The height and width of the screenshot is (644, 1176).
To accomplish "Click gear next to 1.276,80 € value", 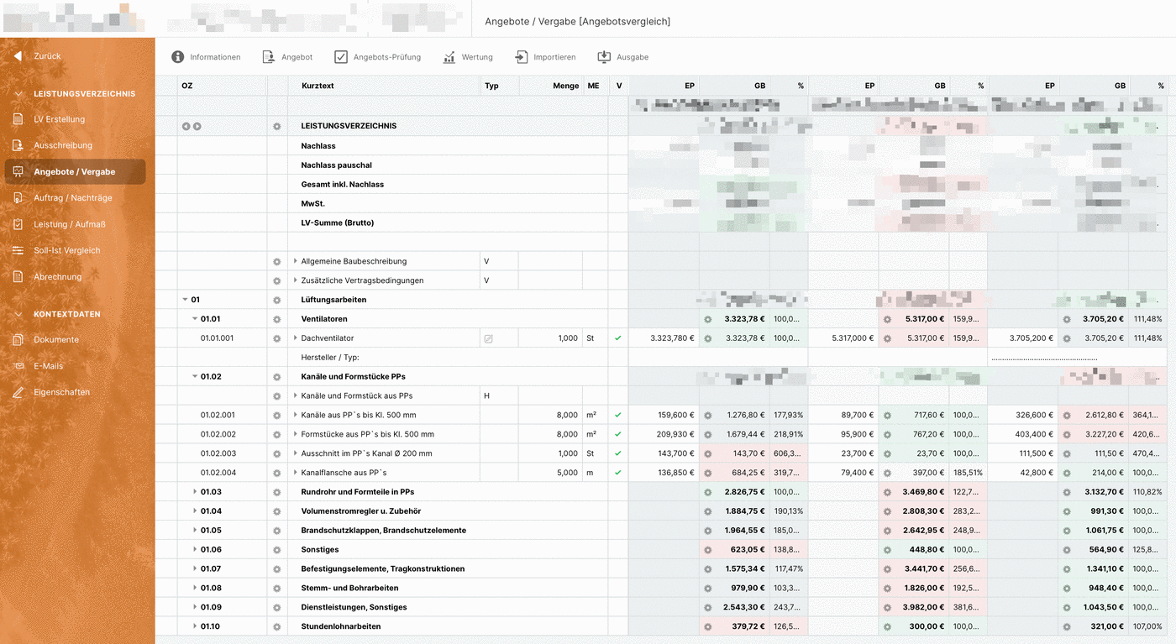I will point(707,415).
